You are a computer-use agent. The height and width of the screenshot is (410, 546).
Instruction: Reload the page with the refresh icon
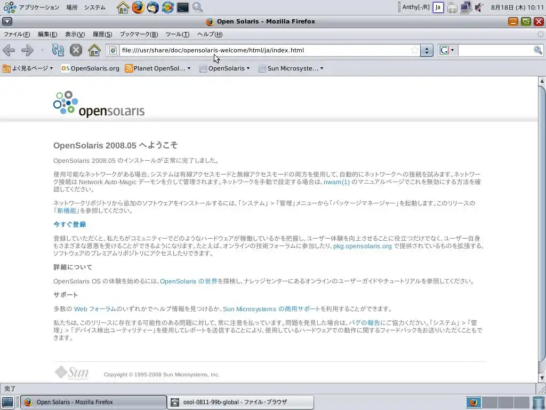click(x=58, y=50)
